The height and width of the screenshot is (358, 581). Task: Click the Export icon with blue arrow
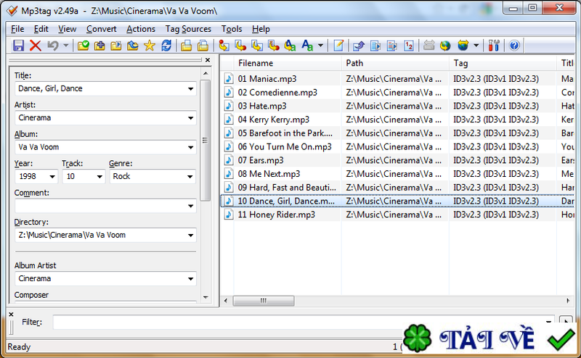tap(358, 46)
